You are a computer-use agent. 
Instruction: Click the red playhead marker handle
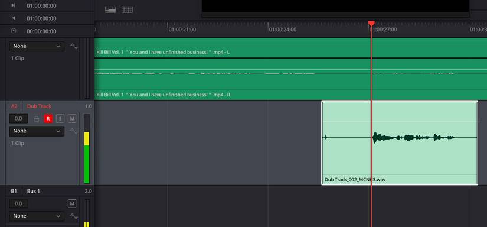(371, 23)
